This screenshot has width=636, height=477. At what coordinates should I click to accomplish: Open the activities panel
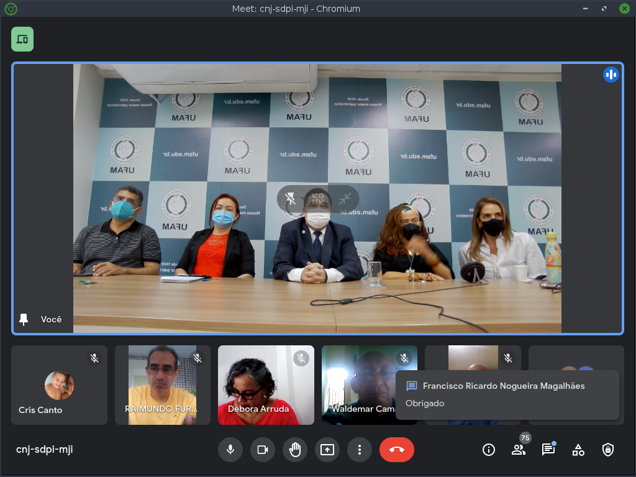tap(578, 450)
